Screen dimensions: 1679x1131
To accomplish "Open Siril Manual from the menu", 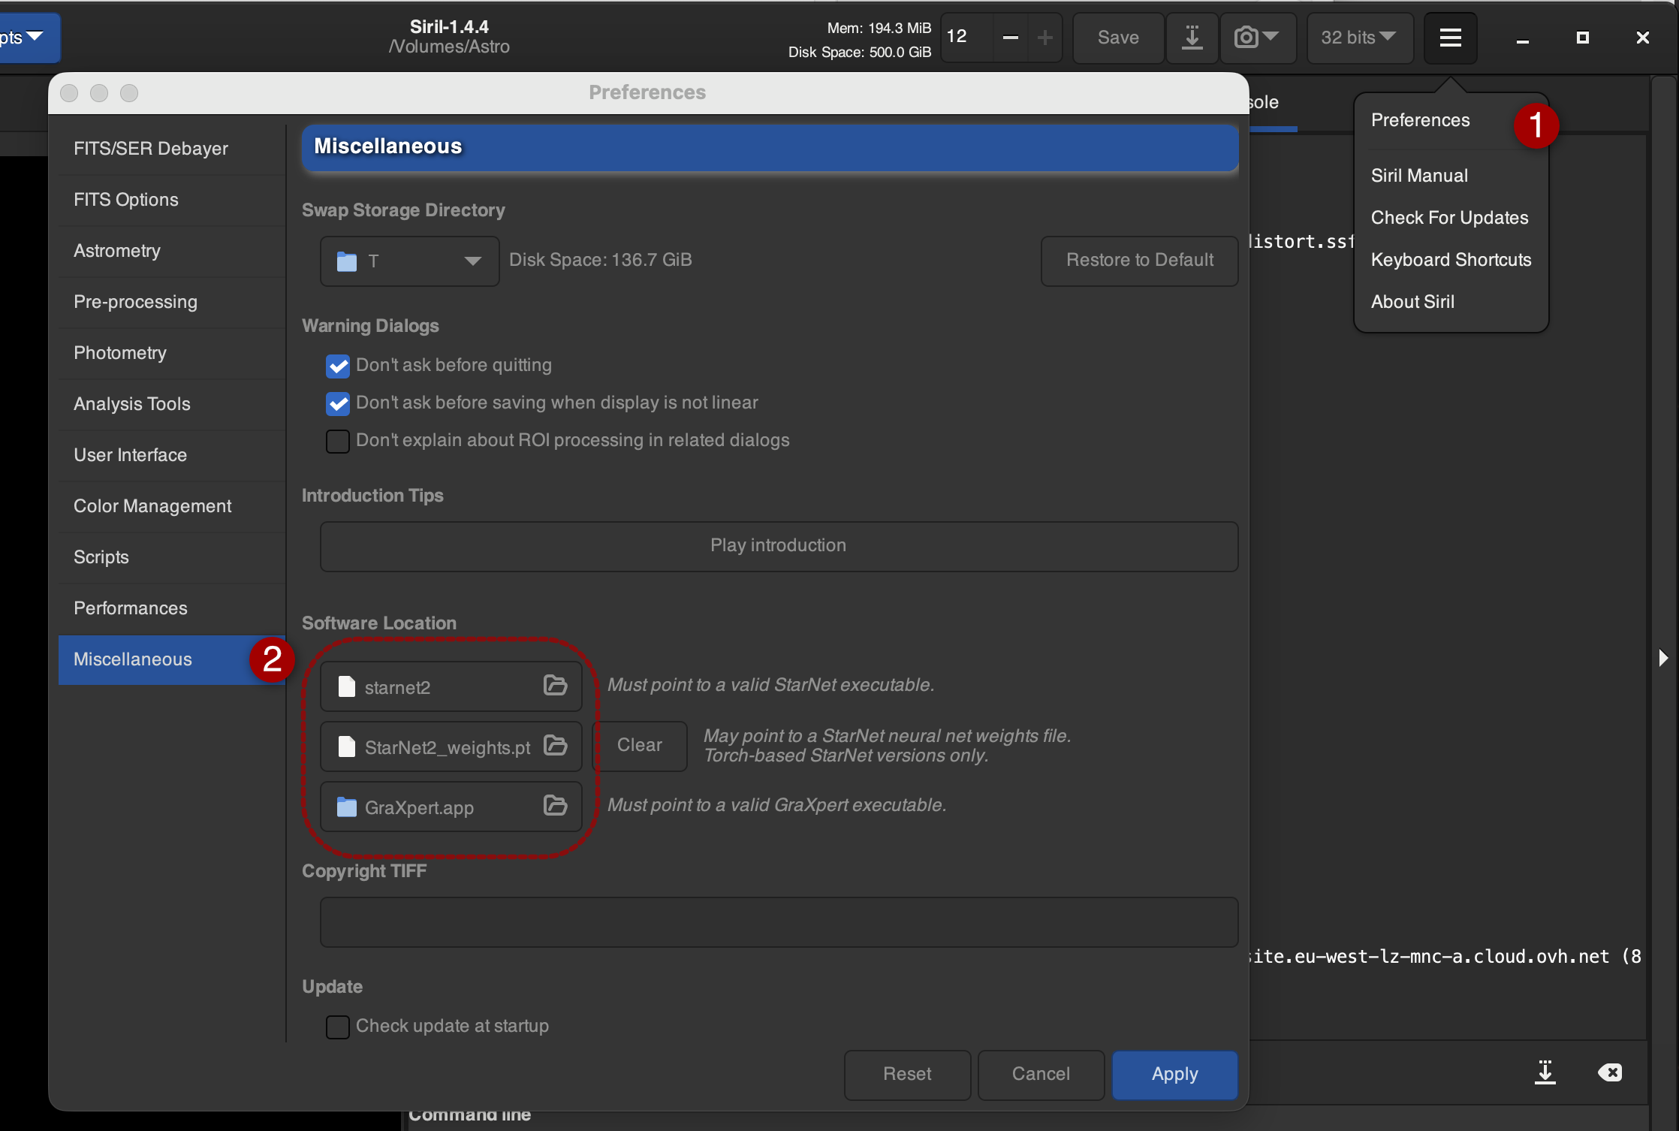I will 1419,176.
